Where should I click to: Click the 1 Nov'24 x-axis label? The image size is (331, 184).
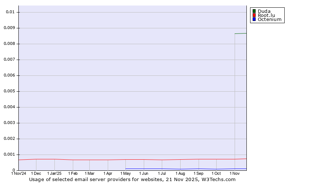tap(19, 173)
